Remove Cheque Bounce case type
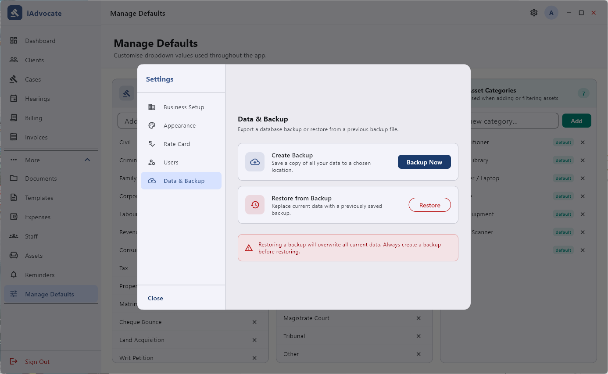This screenshot has height=374, width=608. coord(254,322)
